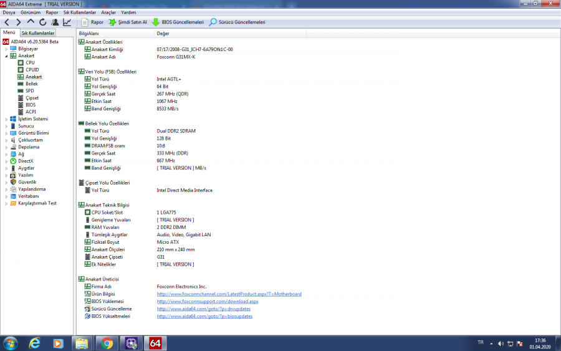Image resolution: width=561 pixels, height=351 pixels.
Task: Select the CPUID item in the tree
Action: 32,70
